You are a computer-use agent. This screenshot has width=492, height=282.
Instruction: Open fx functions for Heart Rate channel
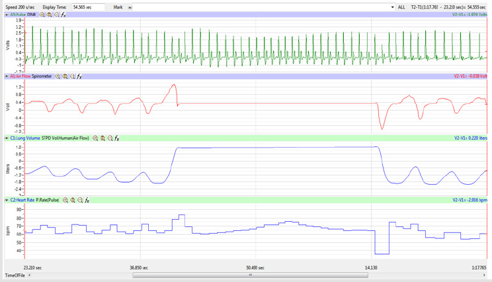[x=87, y=200]
